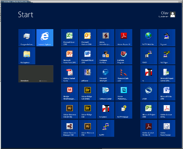Open the EndNote Program tile

[x=124, y=56]
